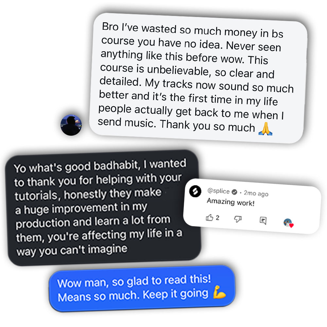This screenshot has height=327, width=327.
Task: Click the flexed bicep emoji
Action: click(x=219, y=292)
